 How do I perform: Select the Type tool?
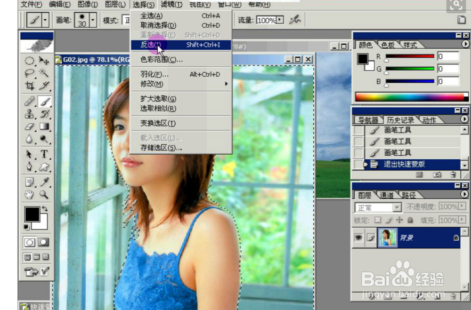pyautogui.click(x=44, y=154)
